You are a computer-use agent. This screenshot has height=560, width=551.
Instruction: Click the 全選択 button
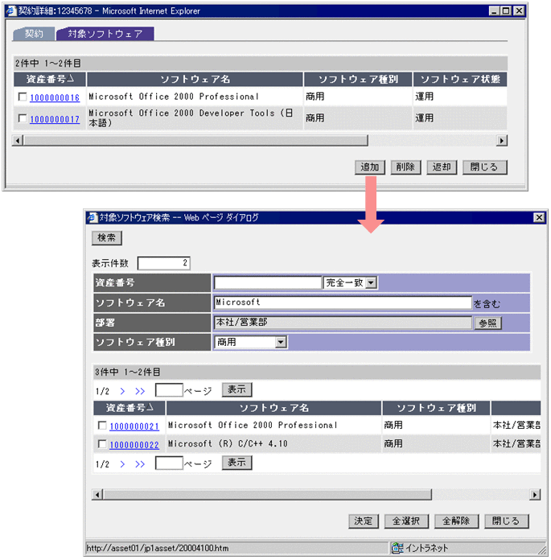point(406,521)
